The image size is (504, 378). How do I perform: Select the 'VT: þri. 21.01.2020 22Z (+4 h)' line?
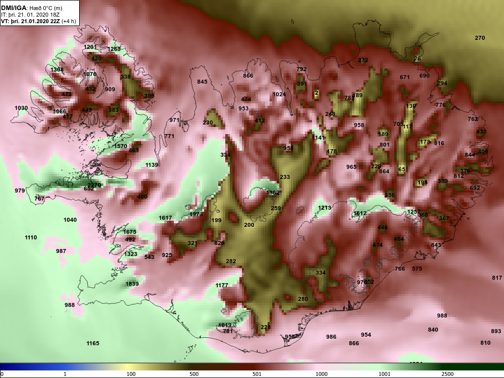click(39, 22)
